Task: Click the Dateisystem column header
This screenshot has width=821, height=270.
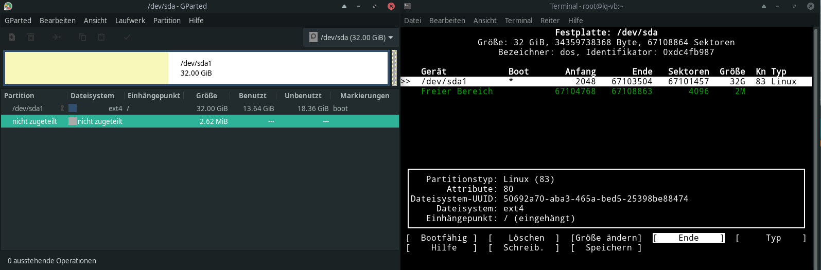Action: [92, 96]
